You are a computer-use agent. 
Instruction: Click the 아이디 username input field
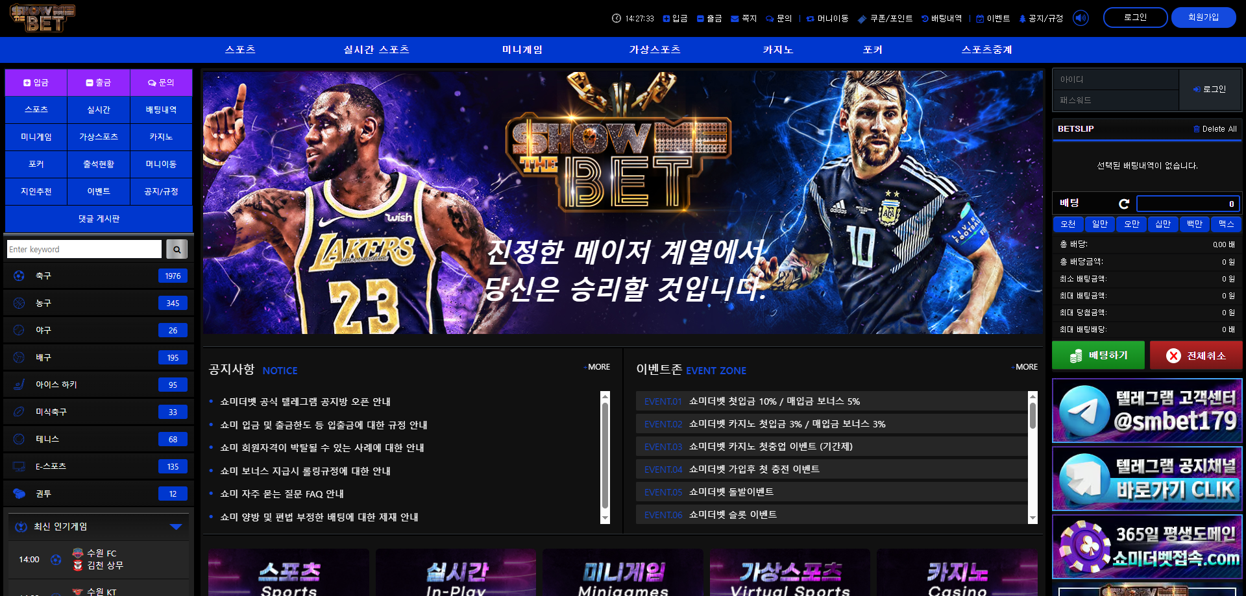pos(1116,79)
